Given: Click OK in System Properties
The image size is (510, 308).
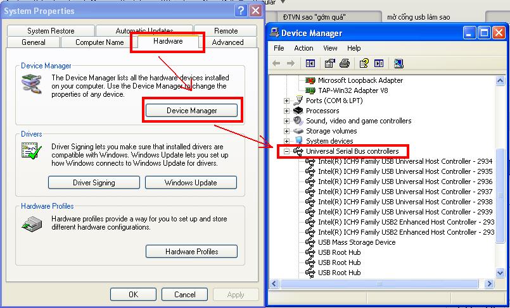Looking at the screenshot, I should coord(133,294).
